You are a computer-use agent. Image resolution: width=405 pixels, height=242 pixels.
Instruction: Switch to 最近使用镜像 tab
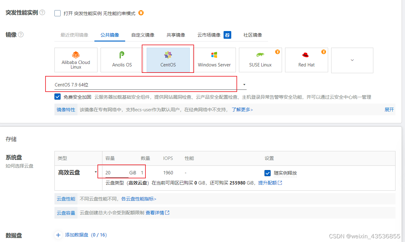74,35
